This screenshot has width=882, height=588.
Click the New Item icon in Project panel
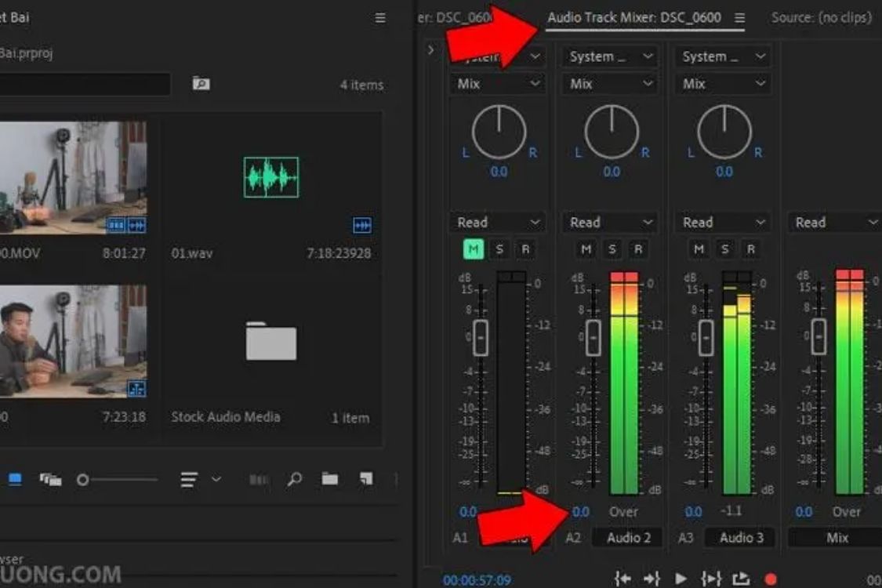pos(365,479)
